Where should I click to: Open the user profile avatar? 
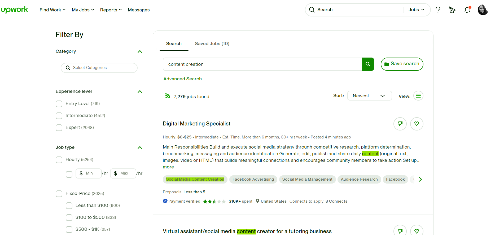483,10
